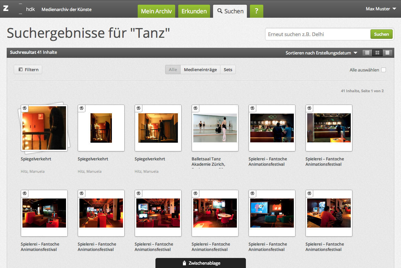401x268 pixels.
Task: Switch to list view icon
Action: point(388,53)
